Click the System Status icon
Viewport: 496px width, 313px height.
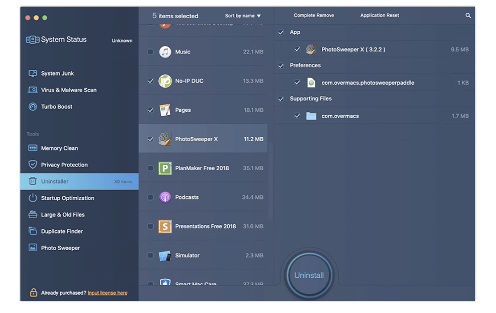click(x=33, y=40)
